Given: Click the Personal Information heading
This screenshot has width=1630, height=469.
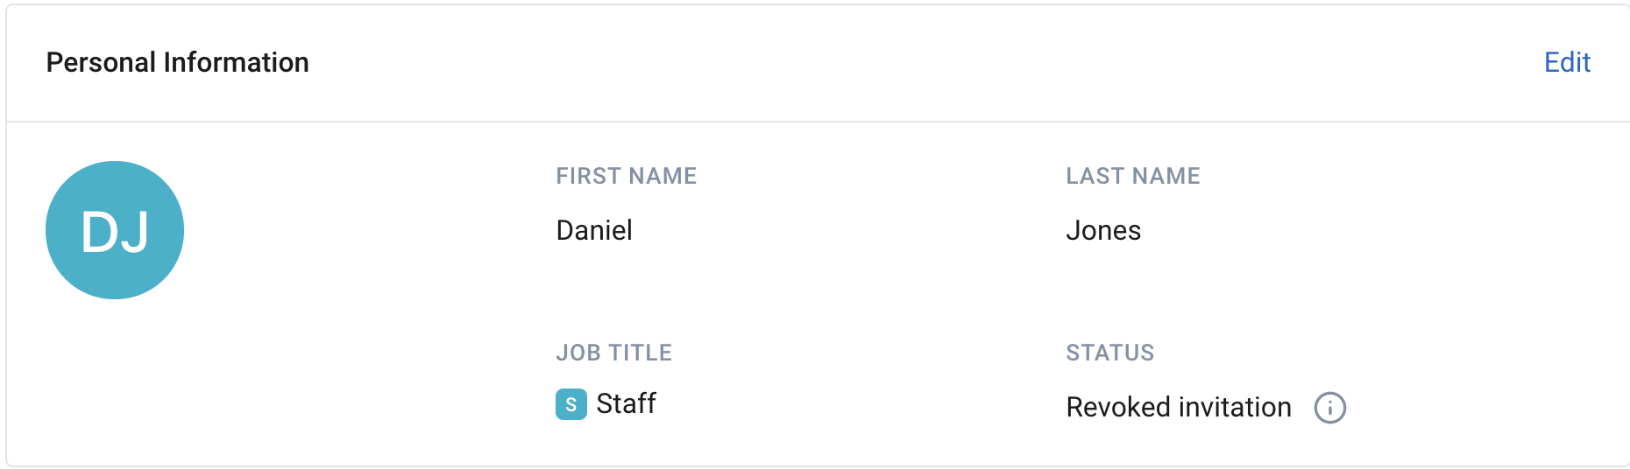Looking at the screenshot, I should pyautogui.click(x=177, y=62).
